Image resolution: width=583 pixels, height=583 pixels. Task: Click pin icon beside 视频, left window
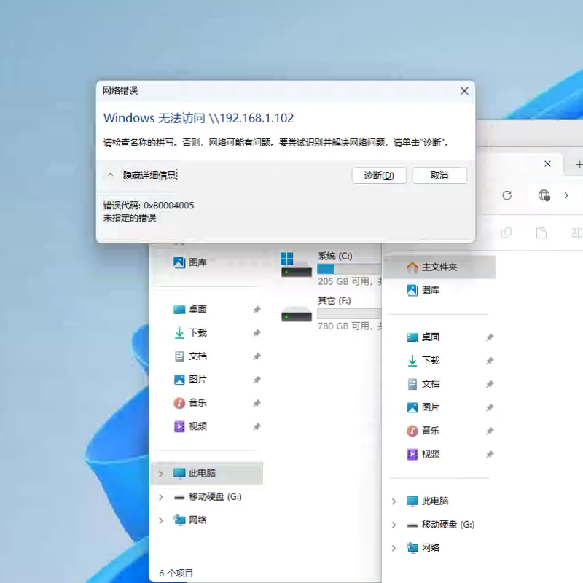point(257,426)
